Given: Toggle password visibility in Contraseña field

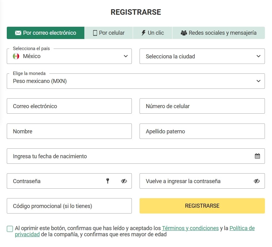Looking at the screenshot, I should pos(124,181).
